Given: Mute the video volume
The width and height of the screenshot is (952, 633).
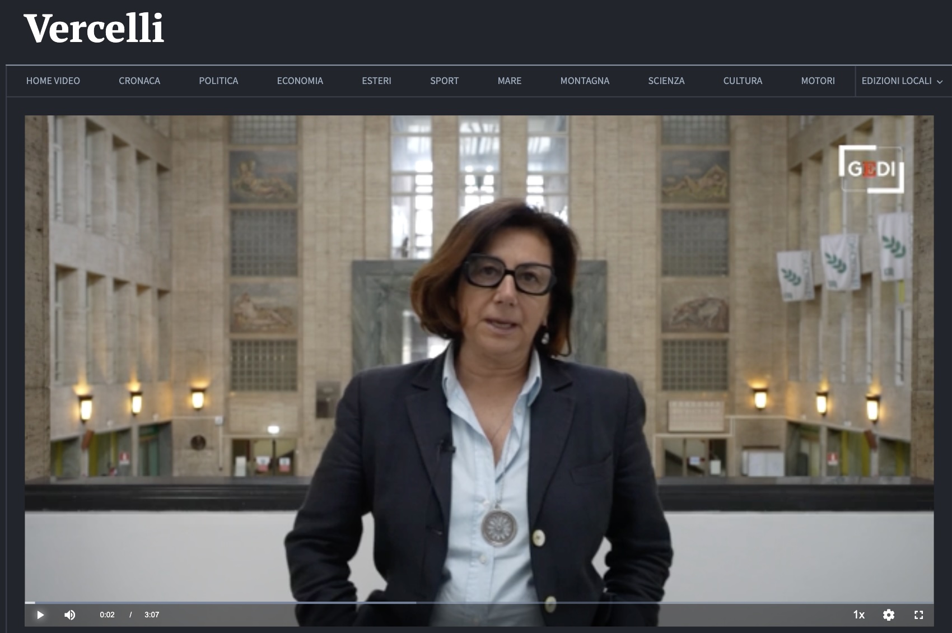Looking at the screenshot, I should [x=70, y=615].
